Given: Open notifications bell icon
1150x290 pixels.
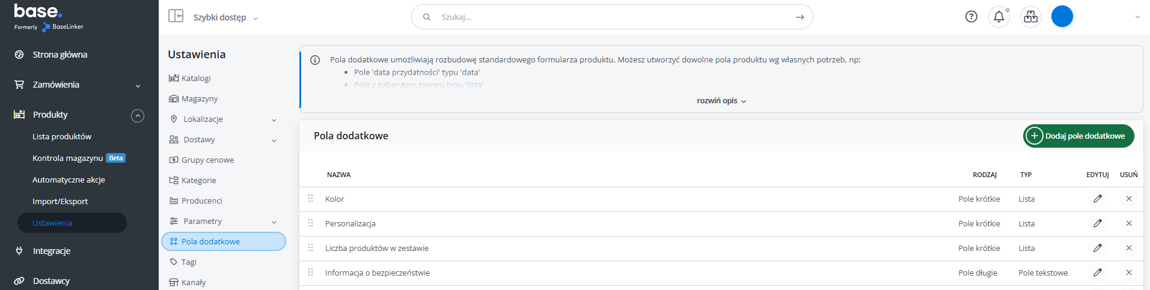Looking at the screenshot, I should 999,17.
